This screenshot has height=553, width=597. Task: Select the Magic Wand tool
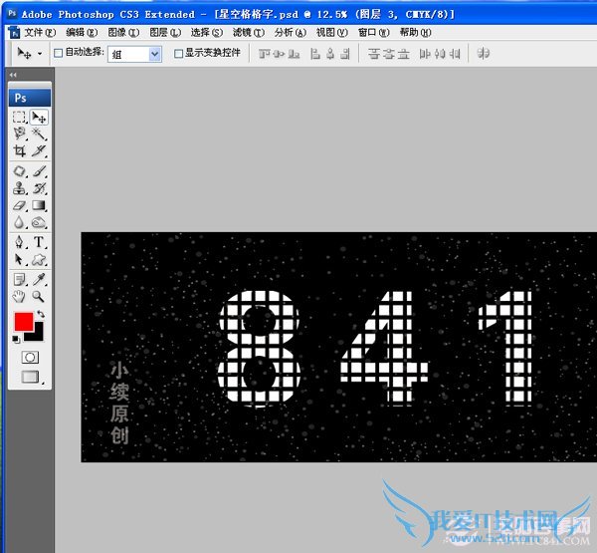click(39, 134)
